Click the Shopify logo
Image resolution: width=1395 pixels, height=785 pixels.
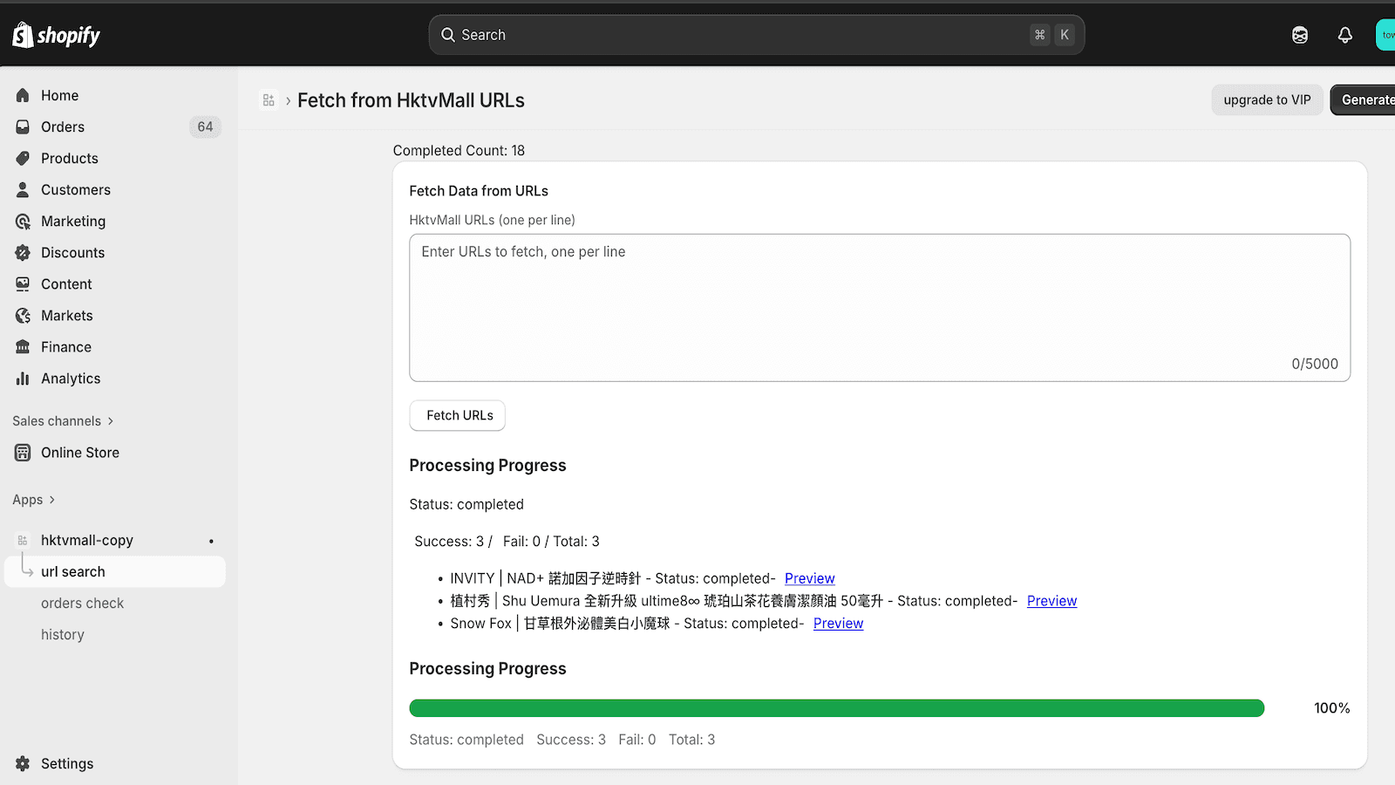56,35
